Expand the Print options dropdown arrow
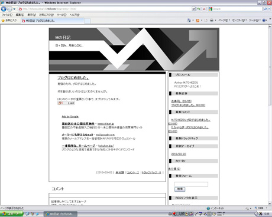272x217 pixels. 215,21
